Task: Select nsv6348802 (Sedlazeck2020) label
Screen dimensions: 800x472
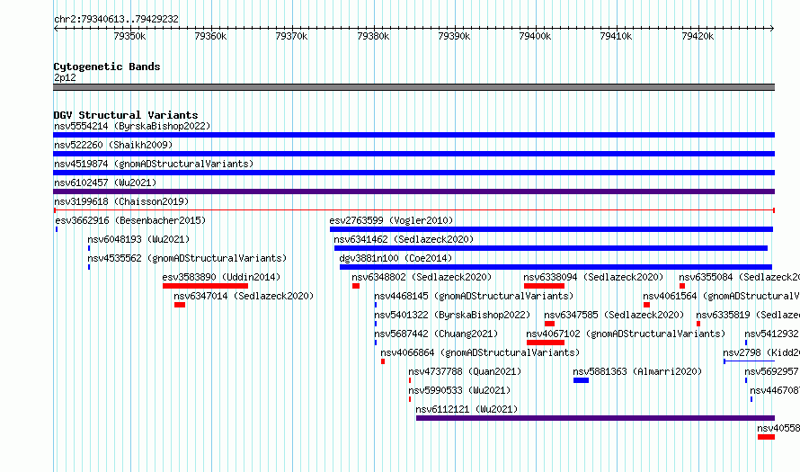Action: (x=422, y=277)
